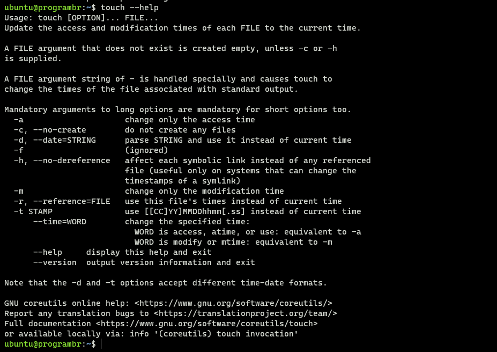Click the '--no-dereference' option text
This screenshot has width=497, height=352.
pyautogui.click(x=72, y=160)
